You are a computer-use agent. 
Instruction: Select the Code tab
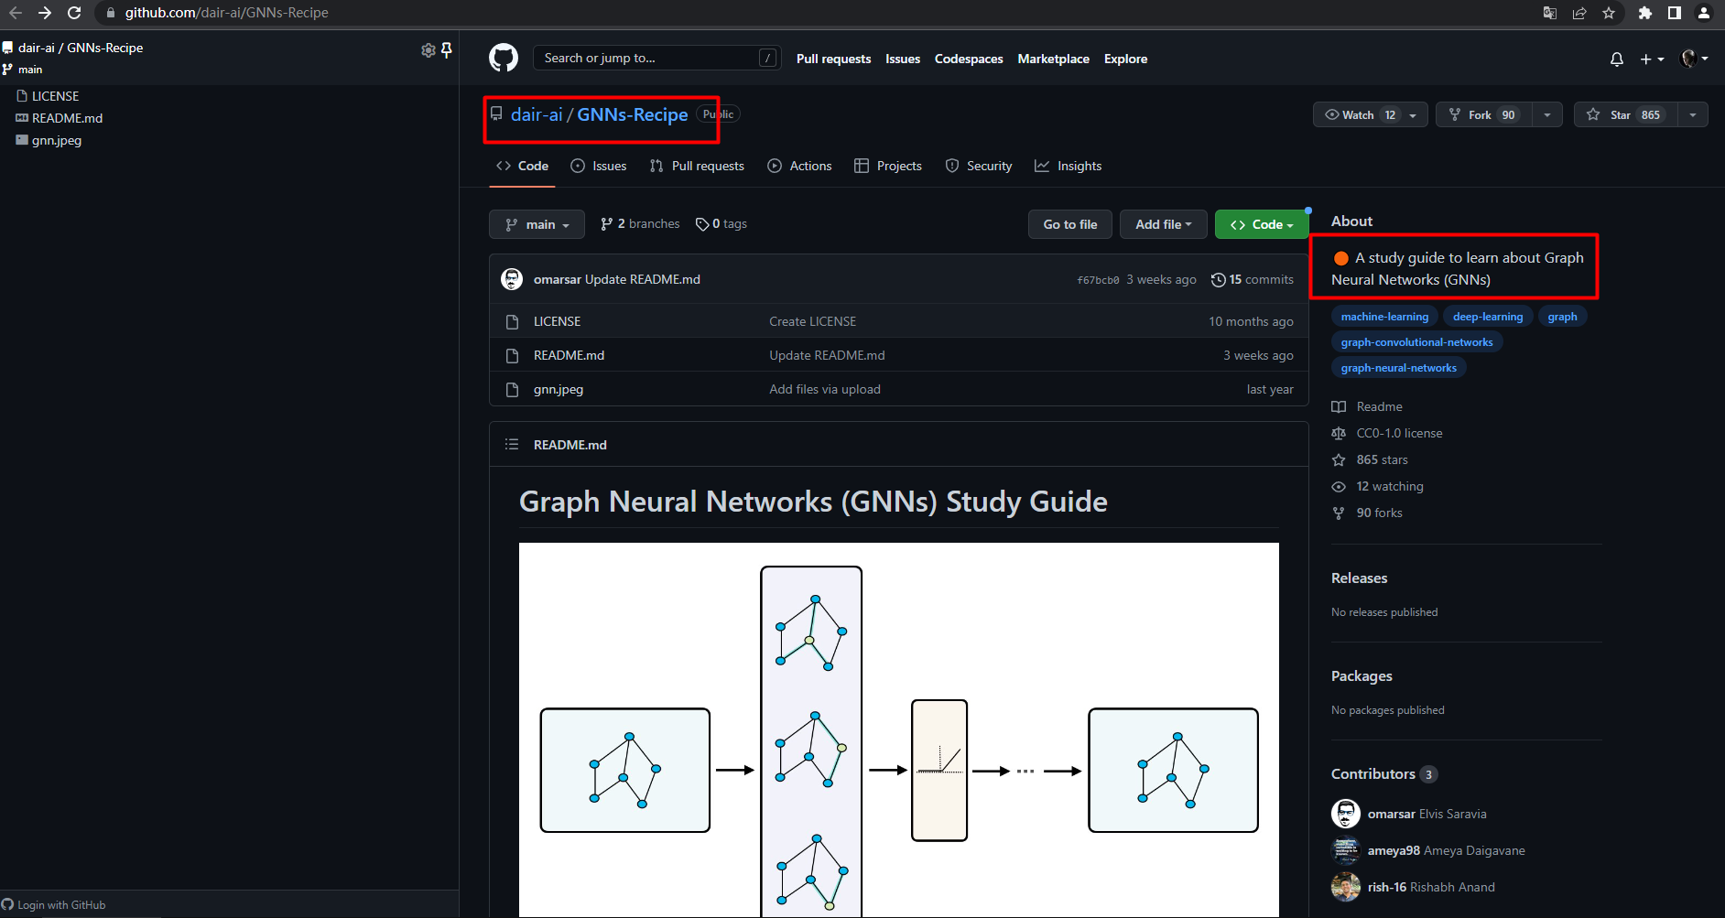coord(522,166)
